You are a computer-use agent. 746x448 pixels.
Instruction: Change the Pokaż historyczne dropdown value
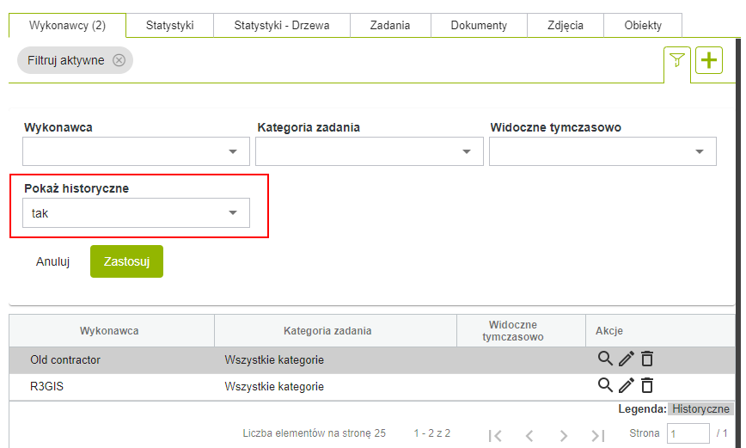(x=136, y=213)
